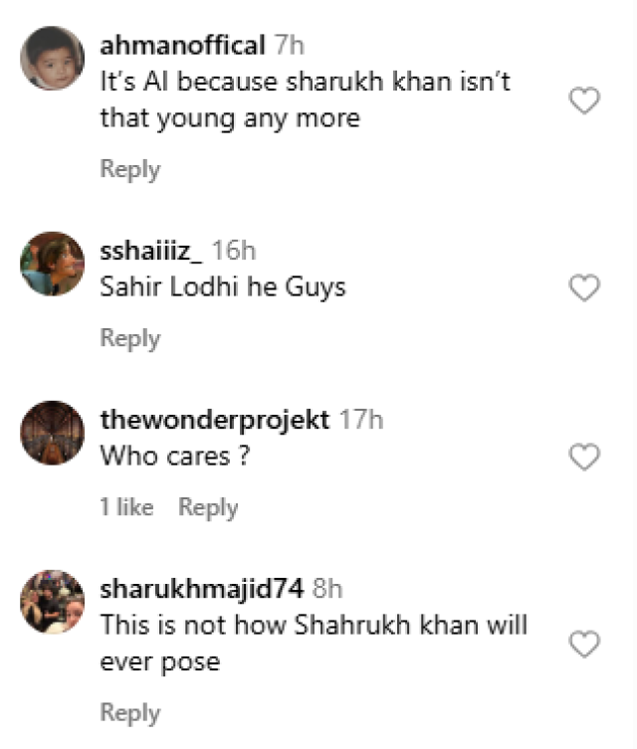Reply to thewonderprojekt's comment
Screen dimensions: 637x749
(x=208, y=507)
